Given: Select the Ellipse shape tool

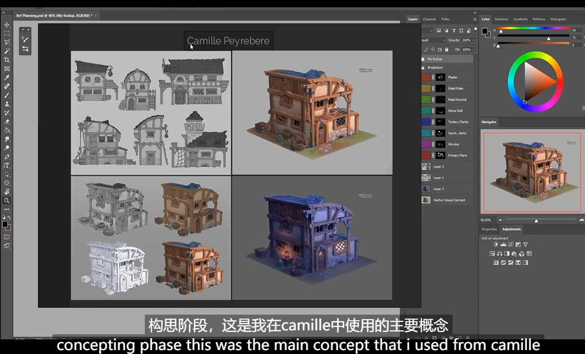Looking at the screenshot, I should tap(7, 183).
